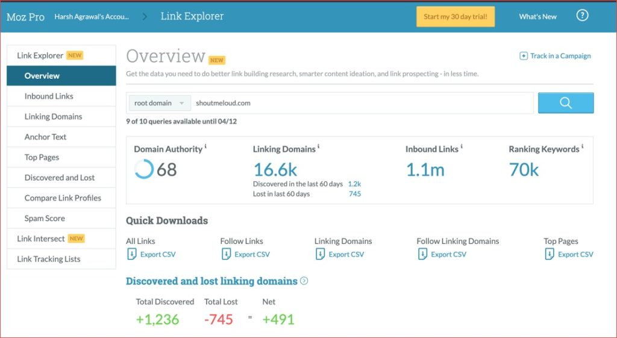617x338 pixels.
Task: Select Overview in the sidebar
Action: pyautogui.click(x=61, y=75)
